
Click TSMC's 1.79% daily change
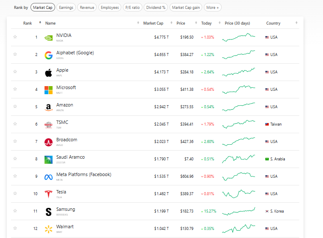(x=208, y=124)
